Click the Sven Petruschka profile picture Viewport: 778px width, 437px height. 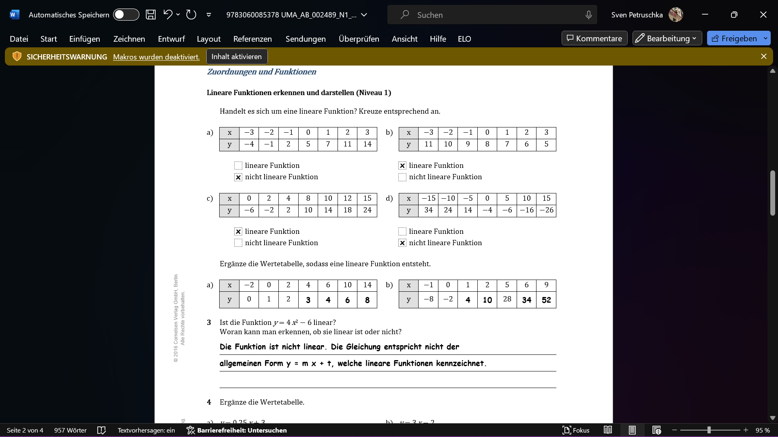675,15
